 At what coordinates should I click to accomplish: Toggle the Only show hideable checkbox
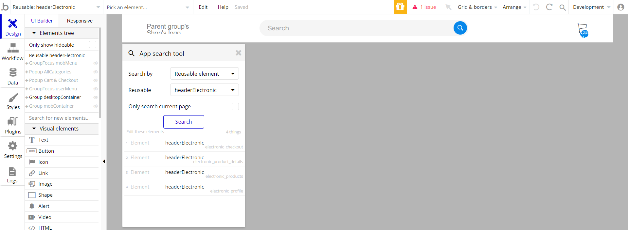pos(93,44)
